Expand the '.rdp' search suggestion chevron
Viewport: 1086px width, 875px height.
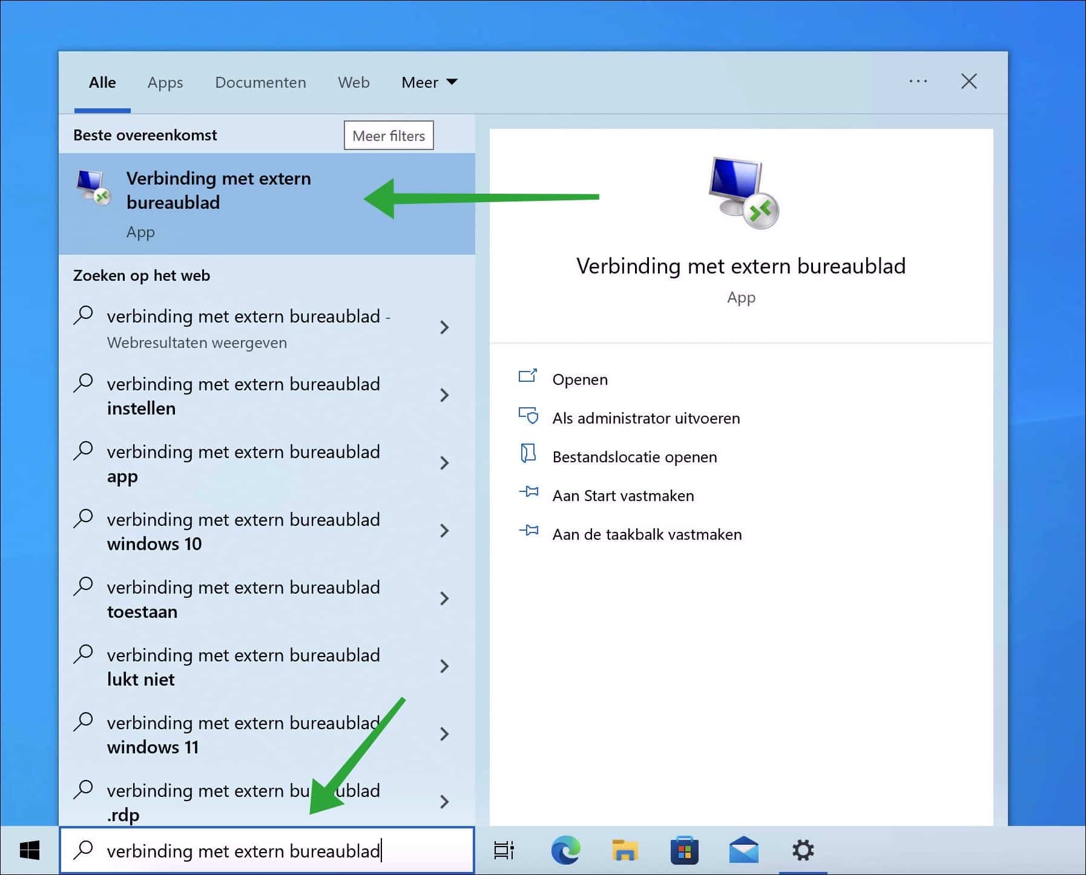coord(445,802)
